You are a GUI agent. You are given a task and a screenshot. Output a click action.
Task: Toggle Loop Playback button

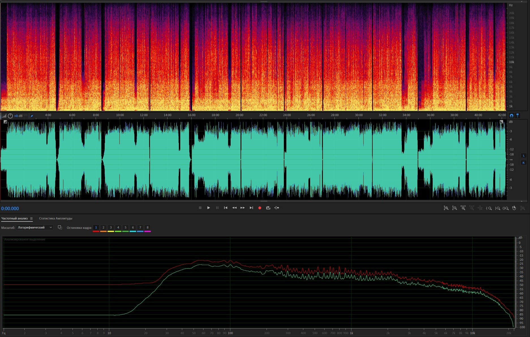(268, 208)
